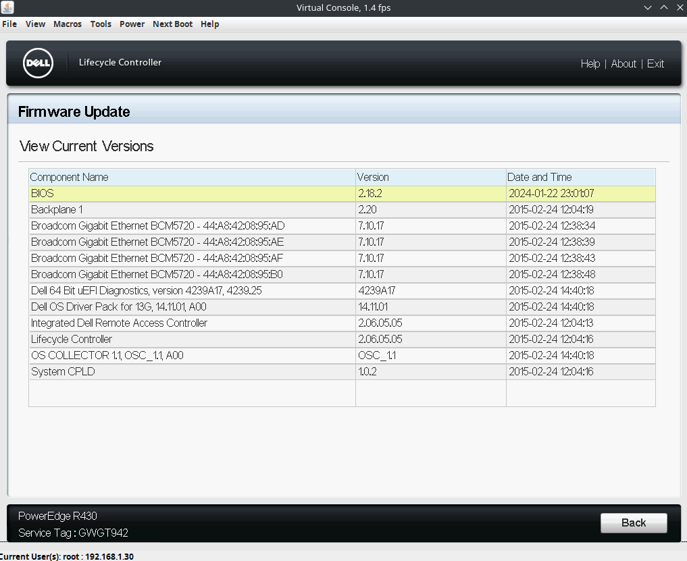Open the Macros menu
Image resolution: width=687 pixels, height=561 pixels.
[x=67, y=24]
